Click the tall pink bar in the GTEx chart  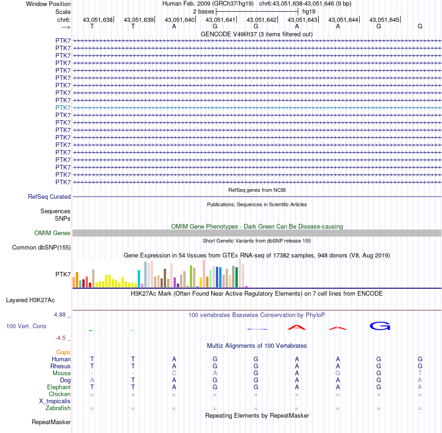pos(204,273)
